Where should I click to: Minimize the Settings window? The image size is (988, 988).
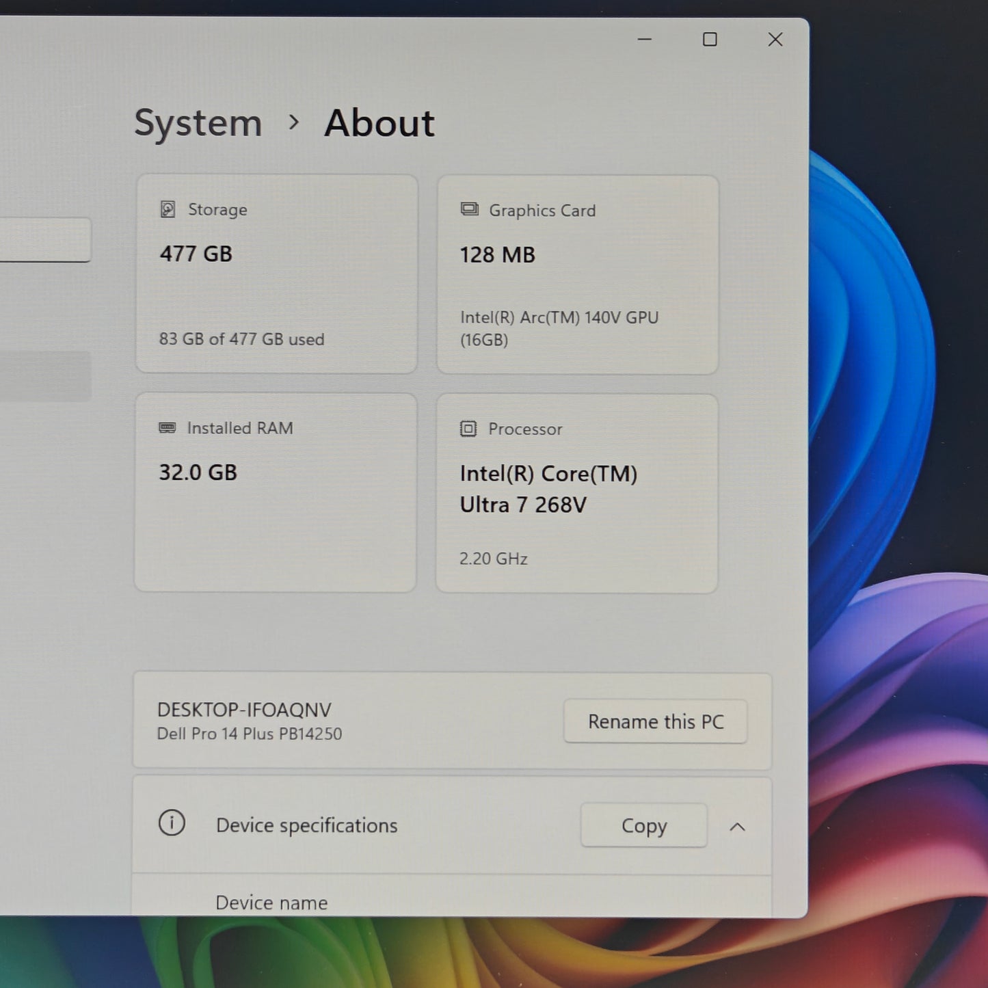[x=644, y=40]
